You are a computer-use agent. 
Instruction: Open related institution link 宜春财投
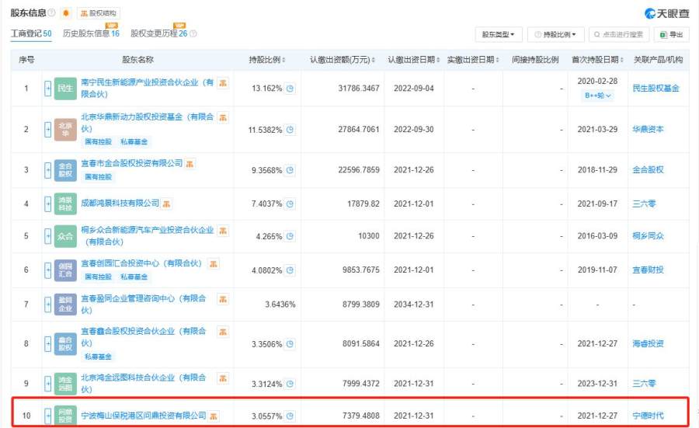click(x=648, y=270)
